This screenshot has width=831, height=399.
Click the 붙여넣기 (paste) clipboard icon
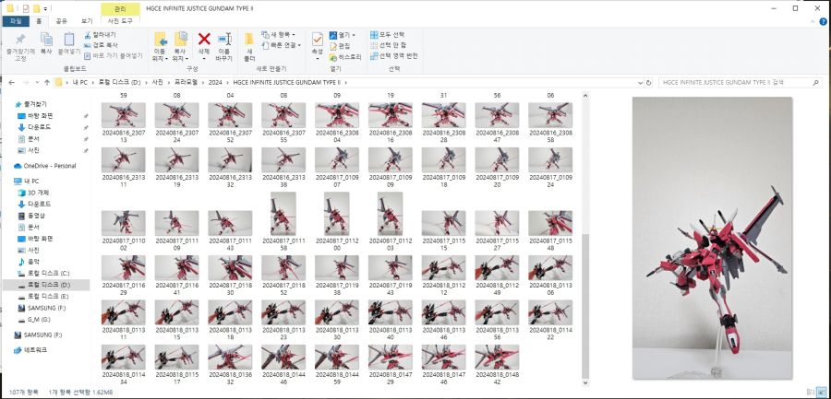tap(69, 39)
